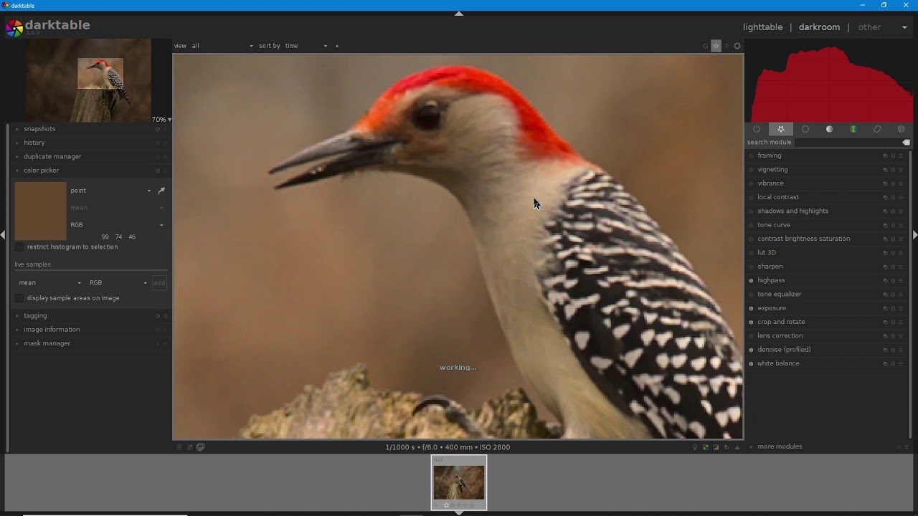Open styles quick access icon
This screenshot has height=516, width=918.
190,447
